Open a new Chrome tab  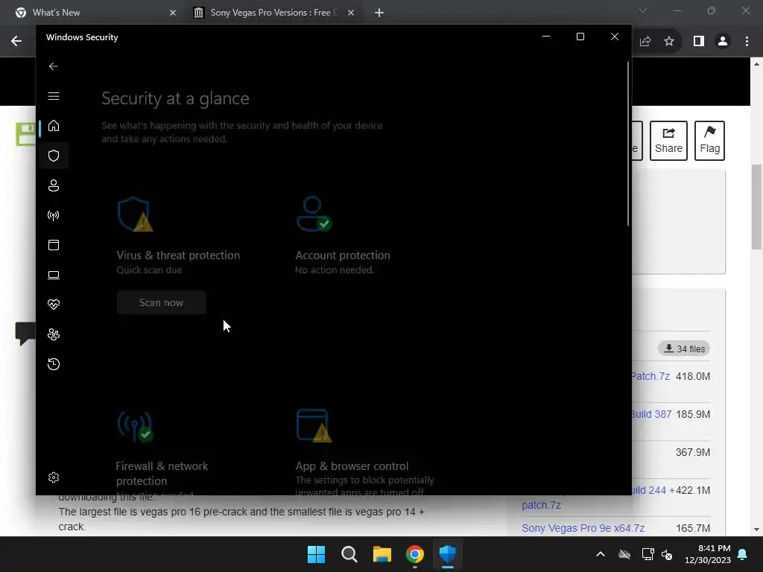[379, 13]
